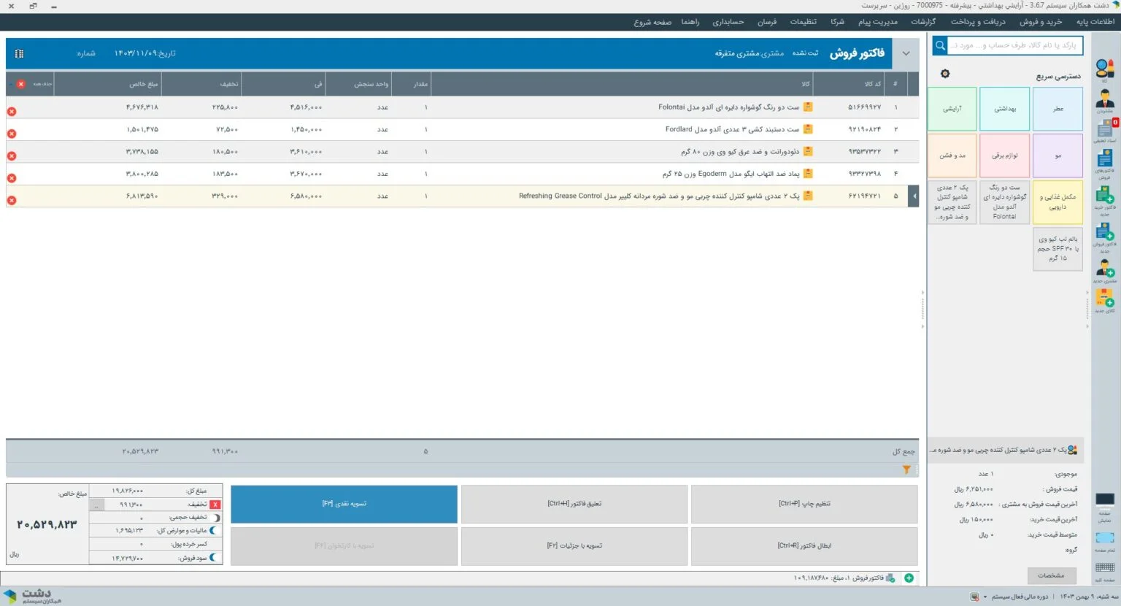Click تعلیق فاکتور suspend invoice button
This screenshot has height=606, width=1121.
[x=574, y=504]
